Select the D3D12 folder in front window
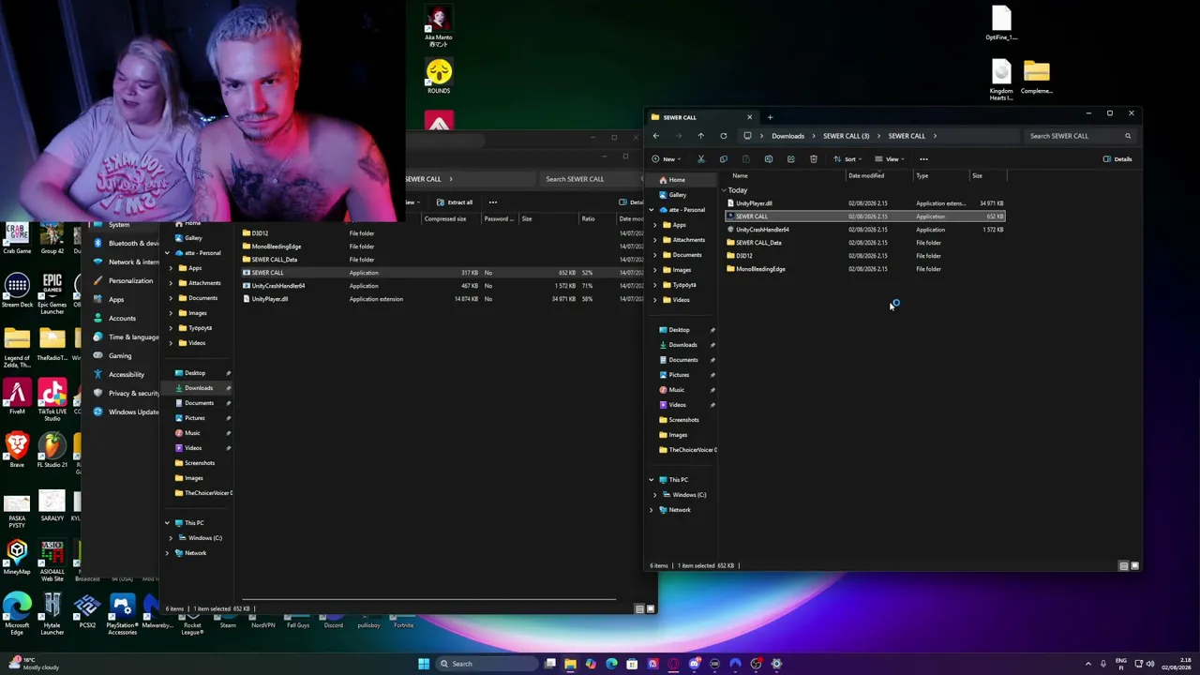The height and width of the screenshot is (675, 1200). tap(864, 256)
